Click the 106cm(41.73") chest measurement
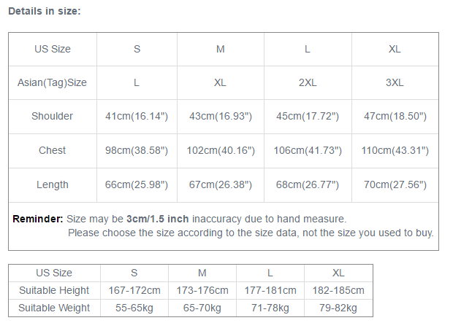Screen dimensions: 453x323 click(308, 150)
